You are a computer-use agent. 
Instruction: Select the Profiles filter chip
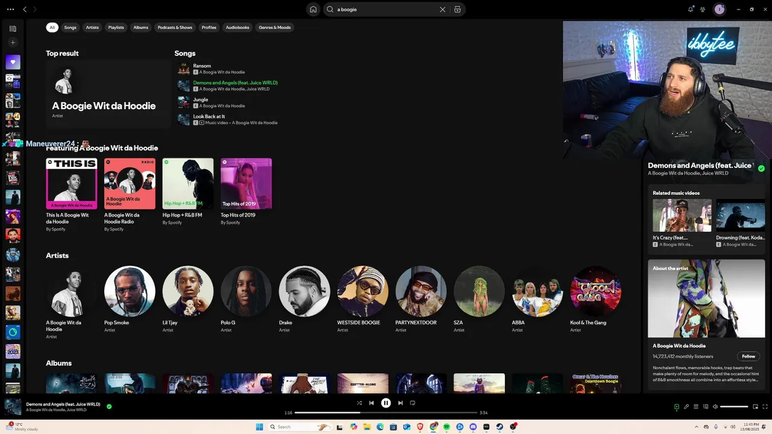(209, 27)
